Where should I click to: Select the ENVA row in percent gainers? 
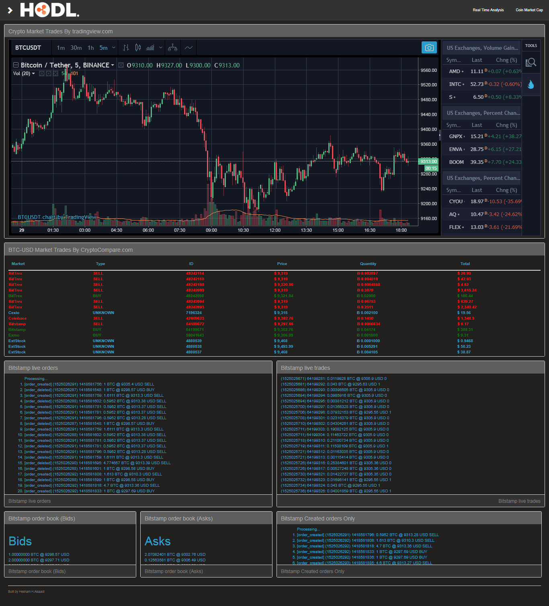[482, 149]
